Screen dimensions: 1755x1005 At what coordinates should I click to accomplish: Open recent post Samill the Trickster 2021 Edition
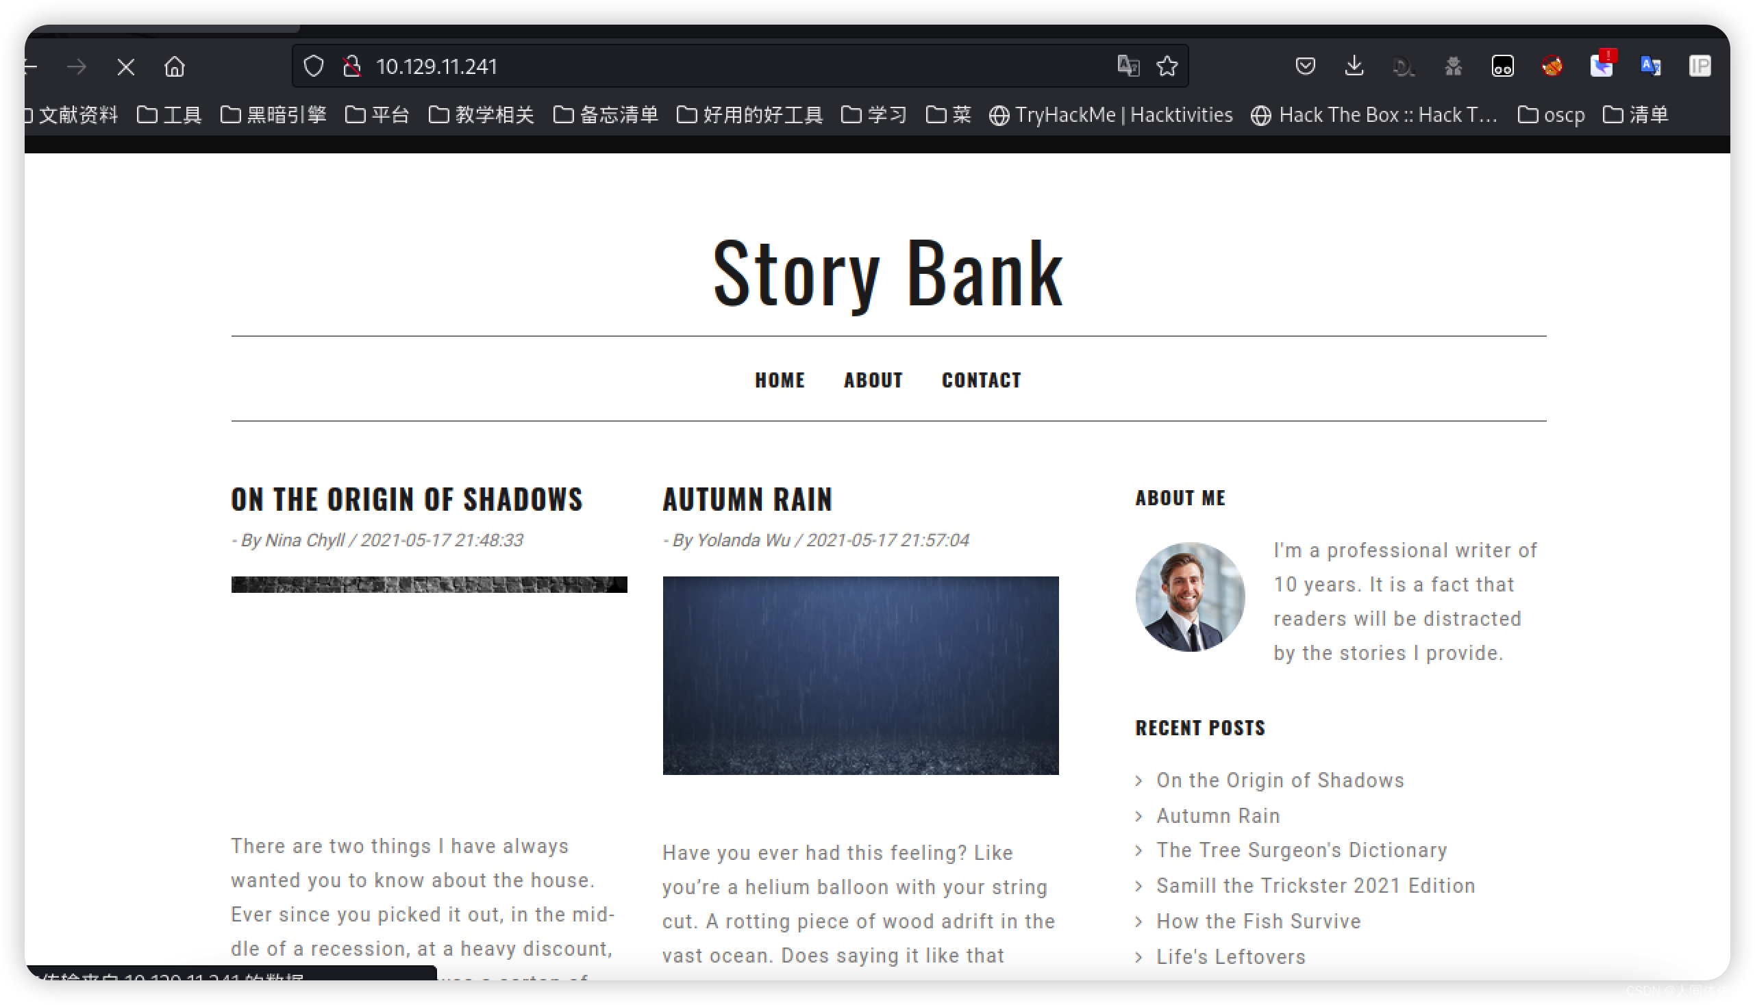click(1315, 886)
